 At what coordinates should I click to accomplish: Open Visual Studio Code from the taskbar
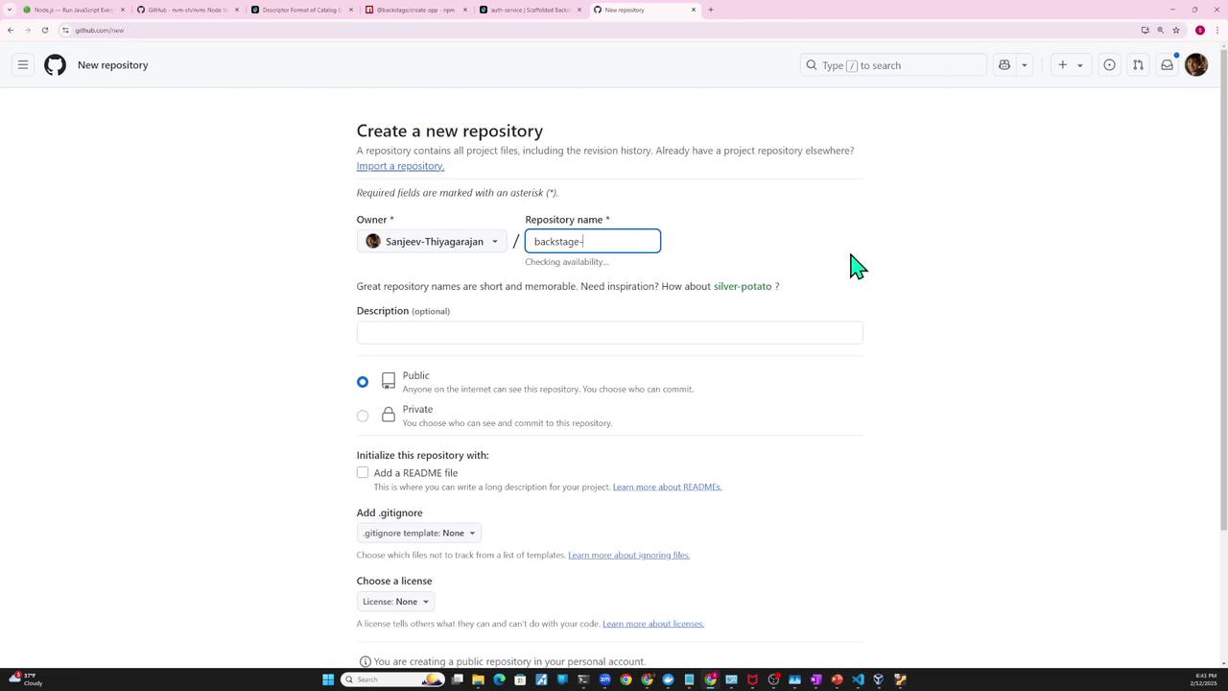pyautogui.click(x=858, y=679)
